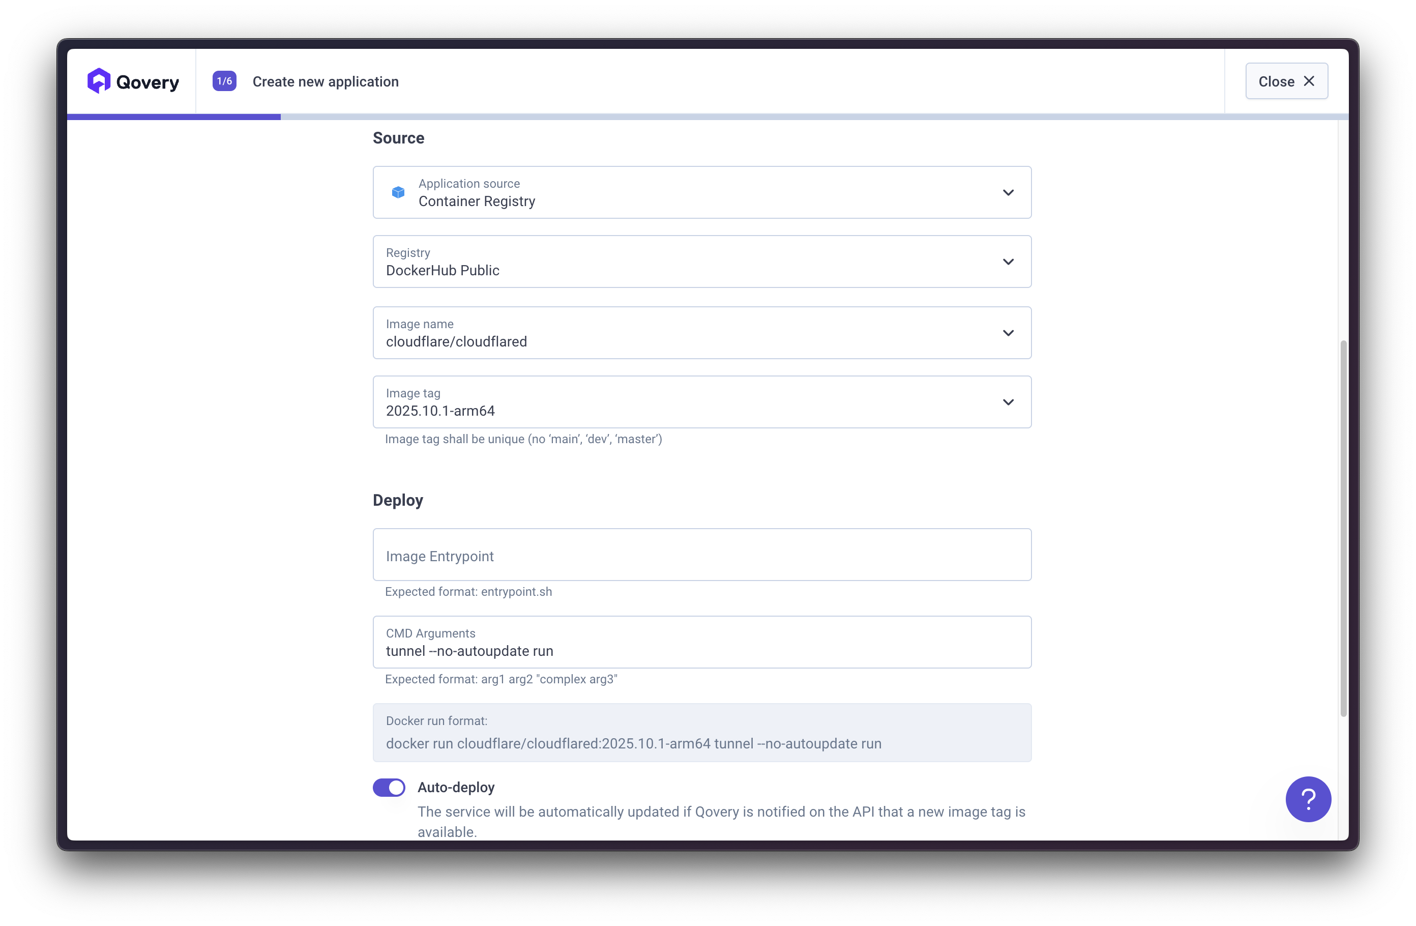Click the Qovery logo icon
The image size is (1416, 926).
coord(99,81)
